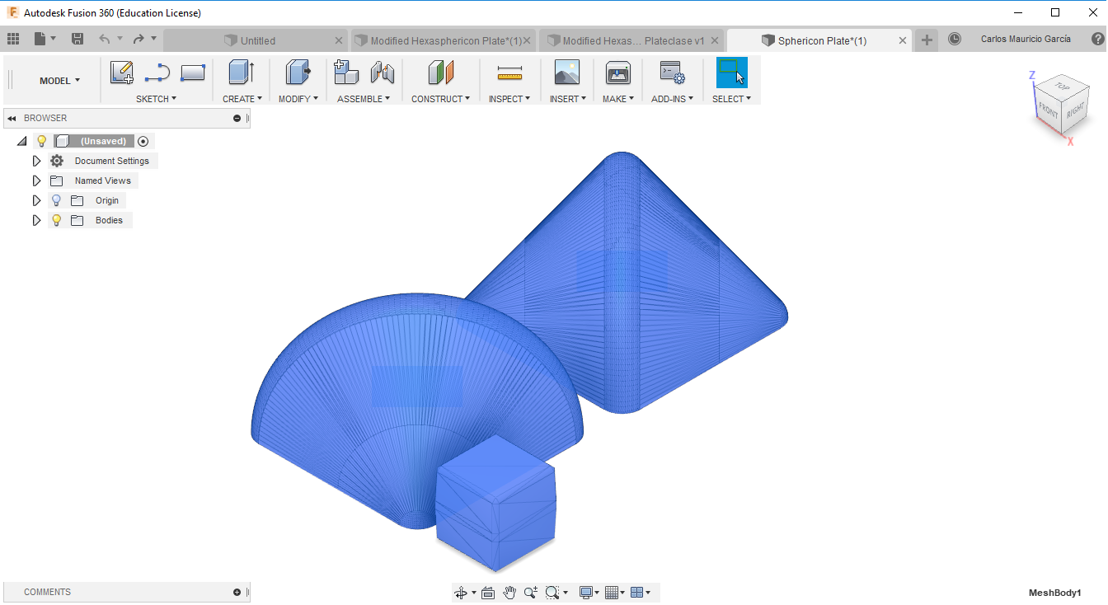Viewport: 1108px width, 605px height.
Task: Click the RIGHT face of ViewCube
Action: tap(1074, 110)
